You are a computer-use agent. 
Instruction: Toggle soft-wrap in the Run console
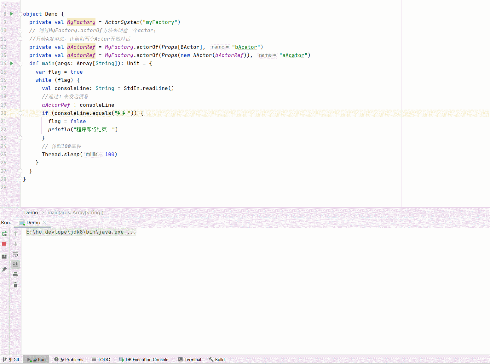click(x=15, y=254)
